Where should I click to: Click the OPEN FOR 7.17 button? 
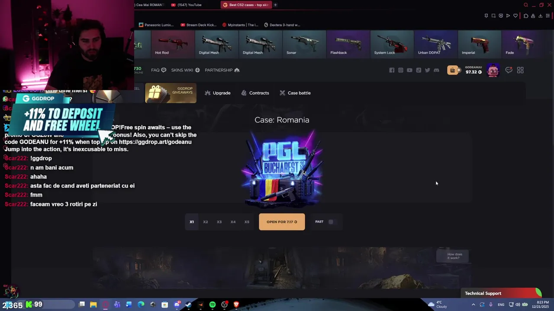pos(282,222)
